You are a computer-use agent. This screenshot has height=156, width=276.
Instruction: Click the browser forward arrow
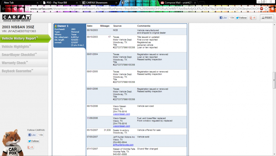click(9, 9)
